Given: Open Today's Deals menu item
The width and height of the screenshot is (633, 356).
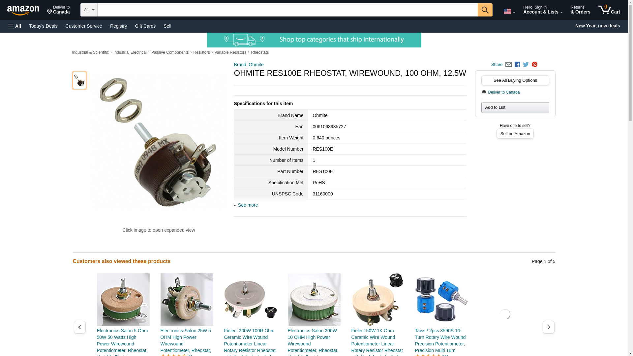Looking at the screenshot, I should 43,26.
